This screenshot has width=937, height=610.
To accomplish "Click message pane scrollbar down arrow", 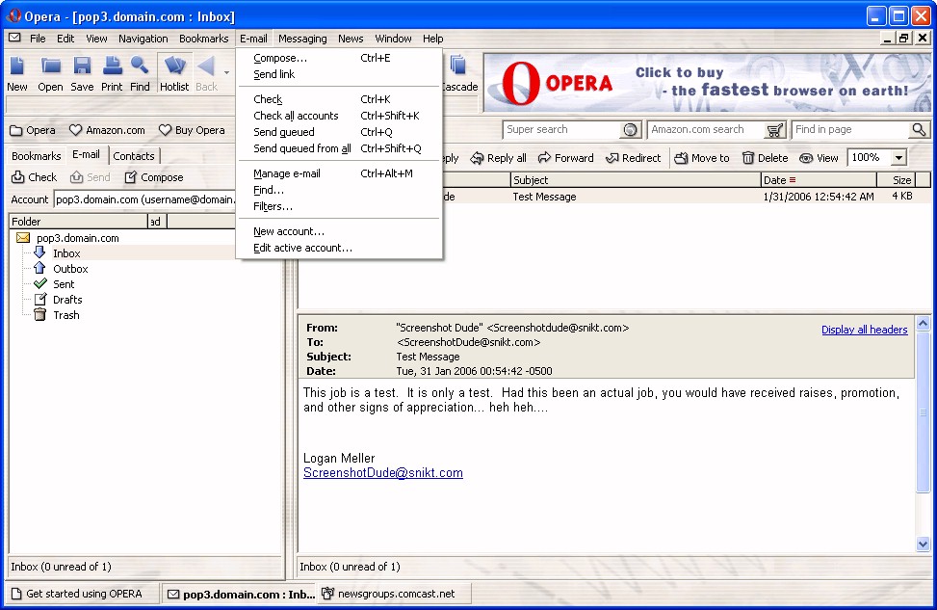I will tap(923, 544).
